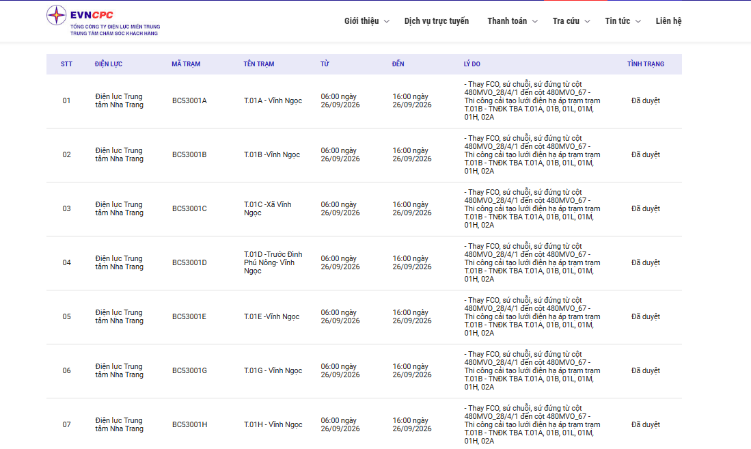This screenshot has width=751, height=449.
Task: Expand the Tin tức chevron arrow
Action: (638, 22)
